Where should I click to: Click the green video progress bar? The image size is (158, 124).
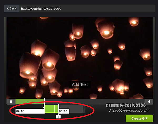pos(30,102)
